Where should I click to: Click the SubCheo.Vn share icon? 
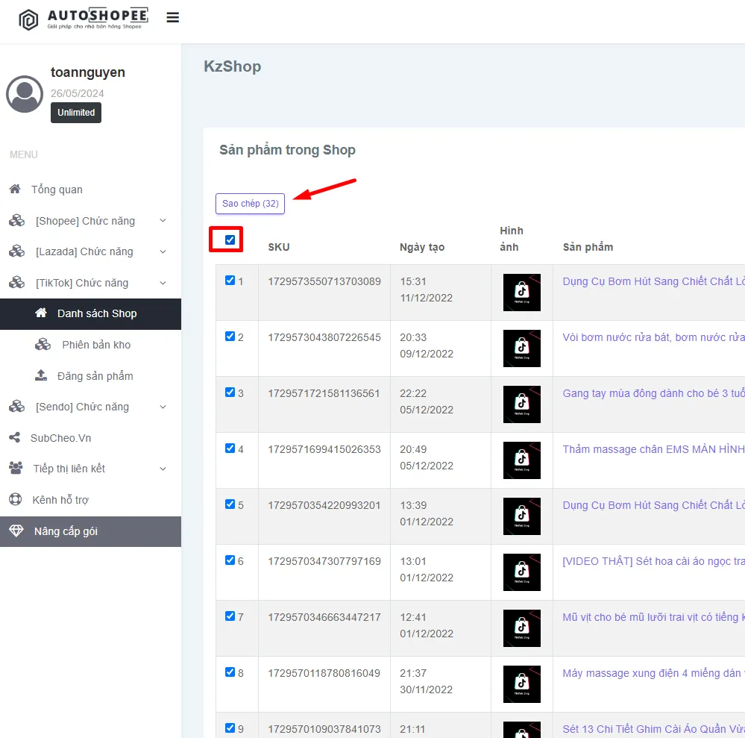(x=15, y=437)
